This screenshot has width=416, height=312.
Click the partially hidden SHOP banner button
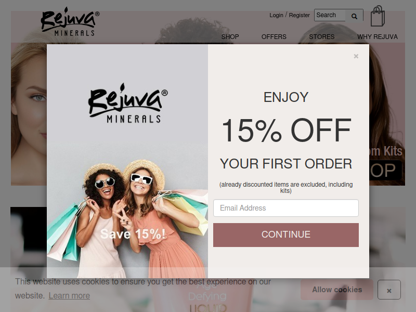(386, 170)
